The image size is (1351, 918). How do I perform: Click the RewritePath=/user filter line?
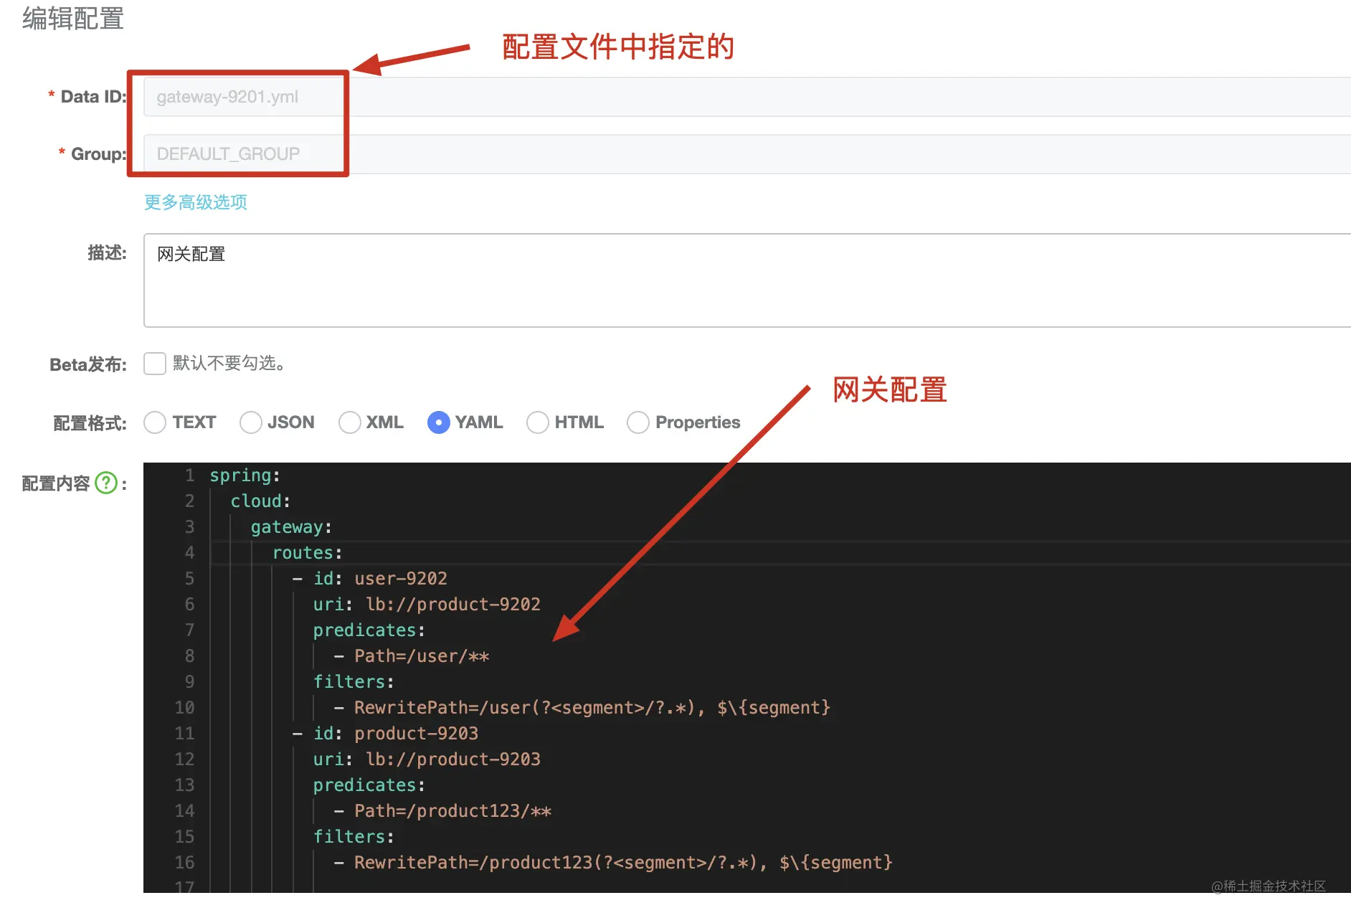[x=582, y=708]
